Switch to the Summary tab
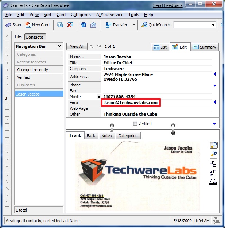225x228 pixels. click(x=205, y=47)
